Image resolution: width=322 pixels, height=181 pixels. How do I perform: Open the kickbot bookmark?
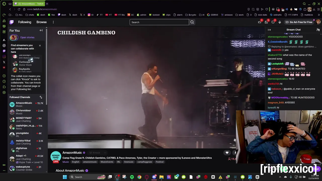tap(154, 15)
